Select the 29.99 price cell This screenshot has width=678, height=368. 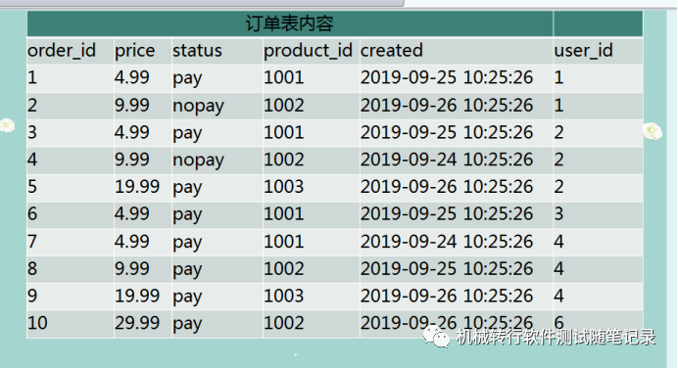click(137, 323)
